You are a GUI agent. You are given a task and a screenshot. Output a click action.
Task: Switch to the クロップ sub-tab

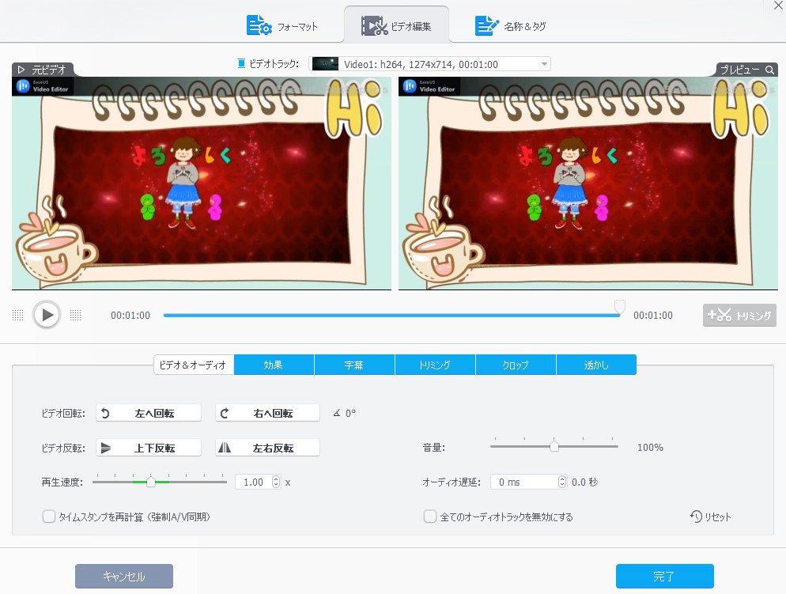point(516,365)
